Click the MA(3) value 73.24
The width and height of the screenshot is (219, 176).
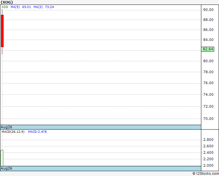click(50, 7)
